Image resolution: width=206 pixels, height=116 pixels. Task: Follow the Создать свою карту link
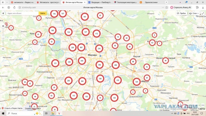coord(33,108)
